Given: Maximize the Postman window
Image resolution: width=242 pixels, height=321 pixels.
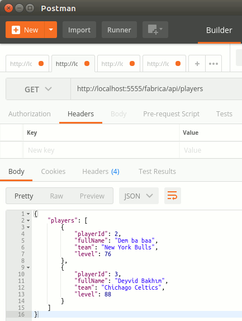Looking at the screenshot, I should pyautogui.click(x=30, y=8).
